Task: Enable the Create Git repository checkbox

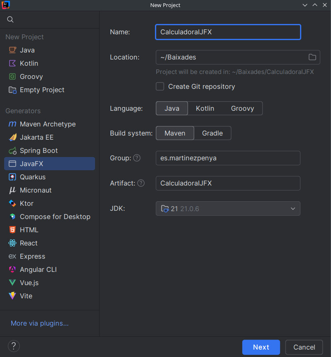Action: pos(160,87)
